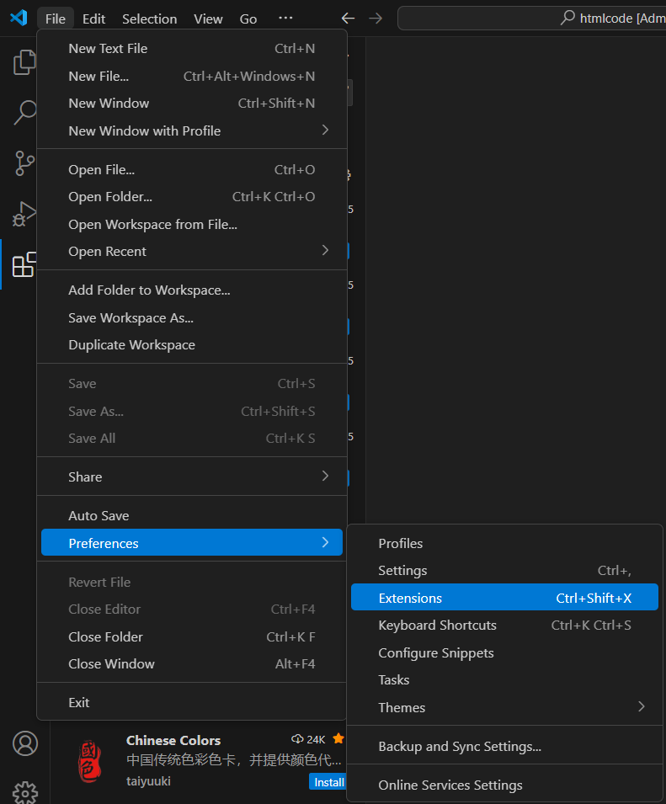Screen dimensions: 666x804
Task: Click the Extensions activity bar icon
Action: pyautogui.click(x=24, y=264)
